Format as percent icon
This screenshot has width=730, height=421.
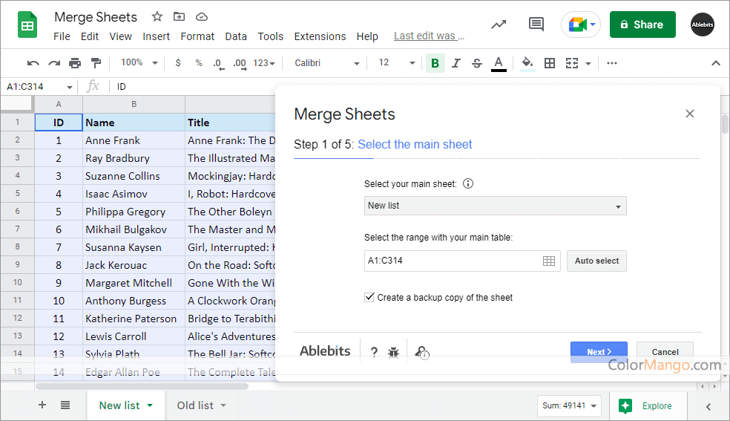tap(199, 63)
